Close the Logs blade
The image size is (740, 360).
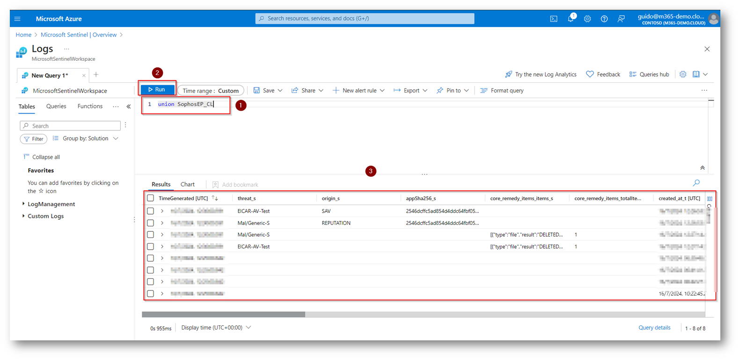pos(707,49)
